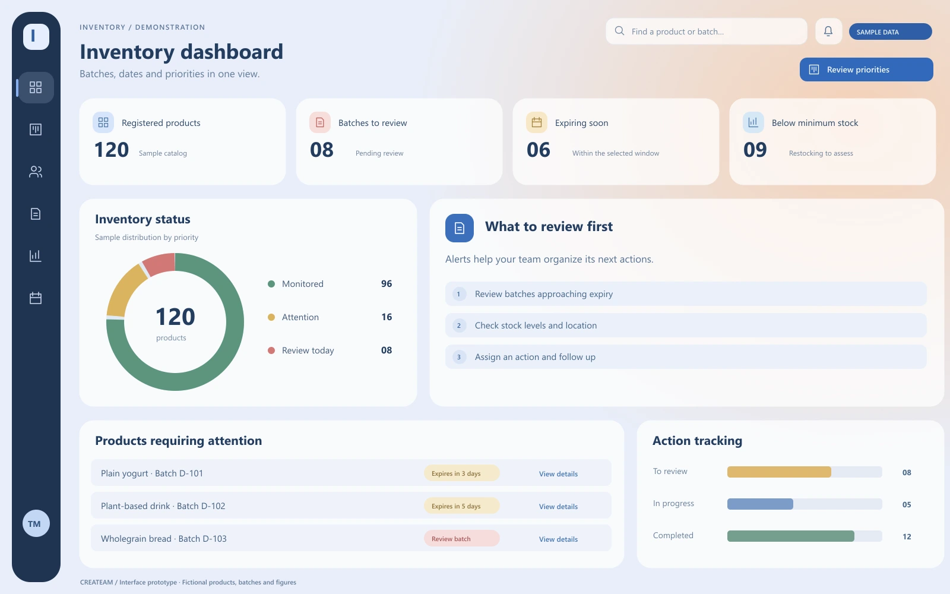The width and height of the screenshot is (950, 594).
Task: Click the TM user avatar
Action: (36, 523)
